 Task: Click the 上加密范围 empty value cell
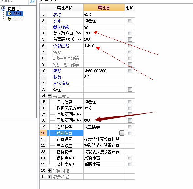click(104, 114)
